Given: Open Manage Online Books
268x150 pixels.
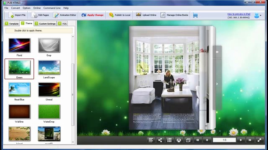Looking at the screenshot, I should click(x=174, y=15).
